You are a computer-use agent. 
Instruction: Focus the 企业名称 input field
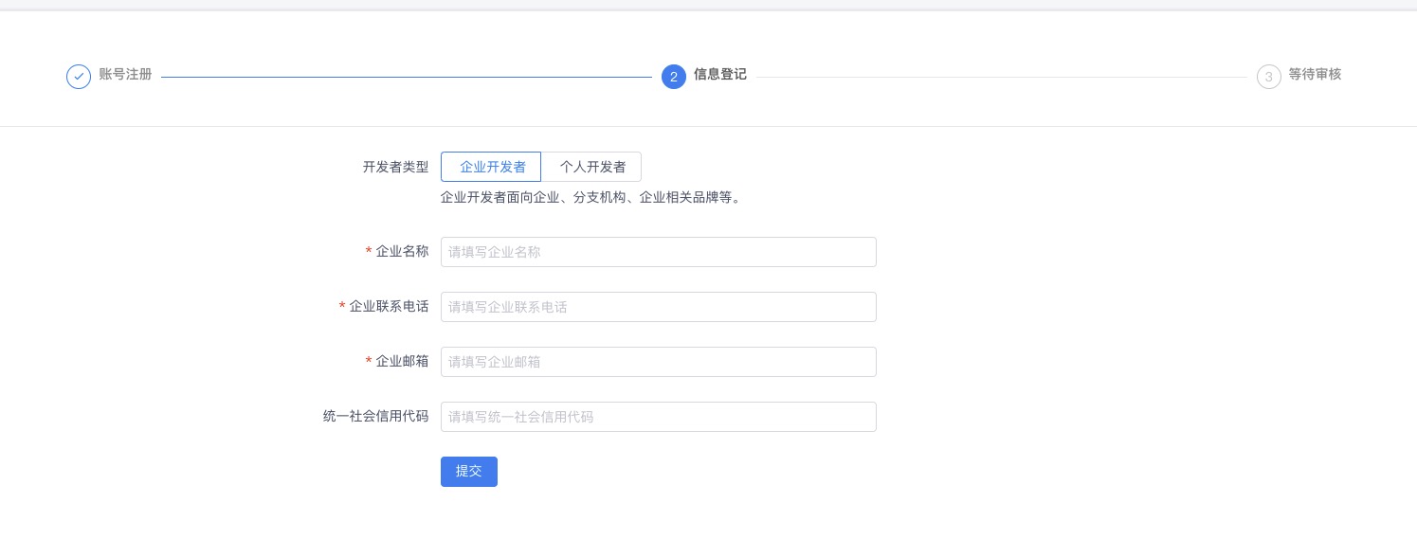pyautogui.click(x=659, y=252)
